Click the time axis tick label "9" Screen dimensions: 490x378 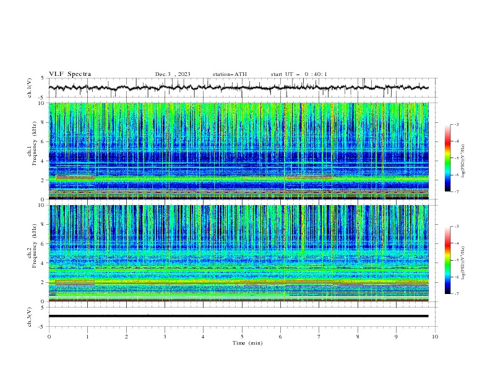(x=396, y=337)
